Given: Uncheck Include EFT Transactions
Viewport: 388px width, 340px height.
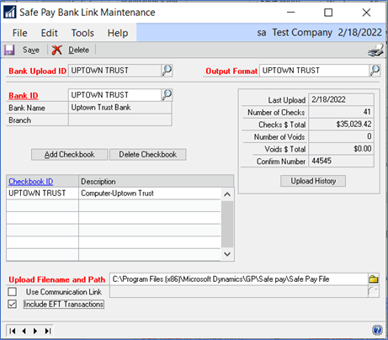Looking at the screenshot, I should (x=12, y=304).
